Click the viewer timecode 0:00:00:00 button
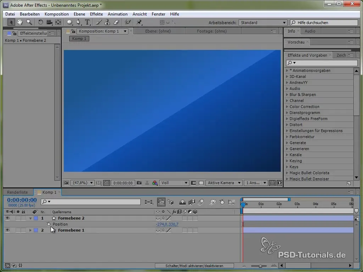This screenshot has width=363, height=272. point(123,183)
